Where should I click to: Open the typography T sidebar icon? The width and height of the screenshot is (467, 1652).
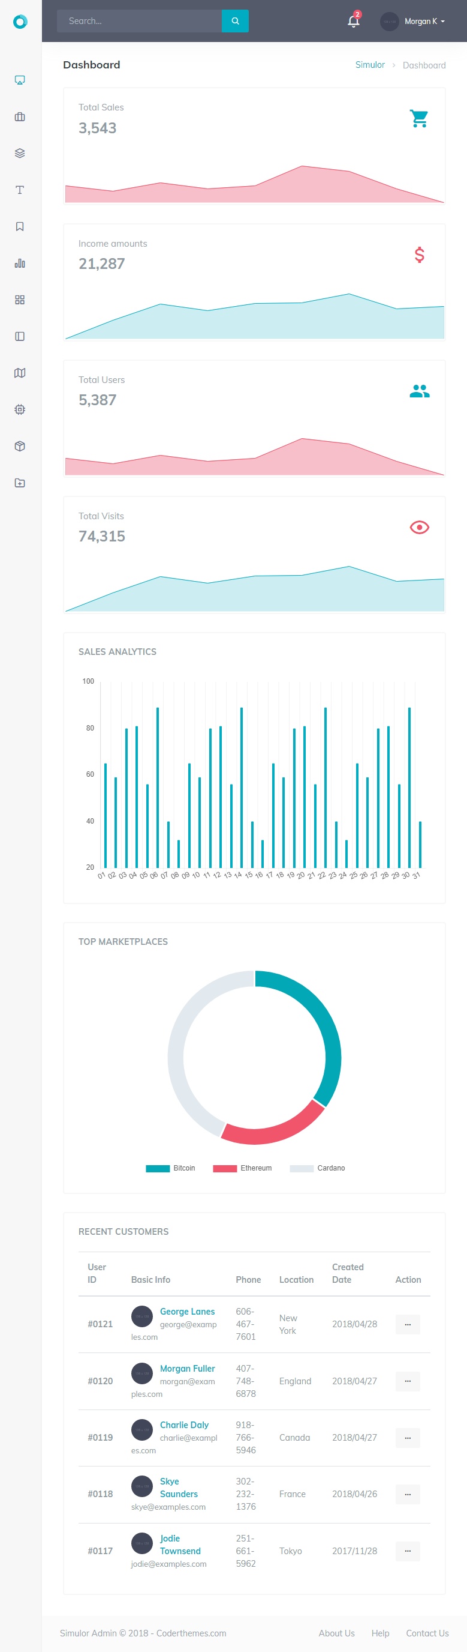coord(20,190)
